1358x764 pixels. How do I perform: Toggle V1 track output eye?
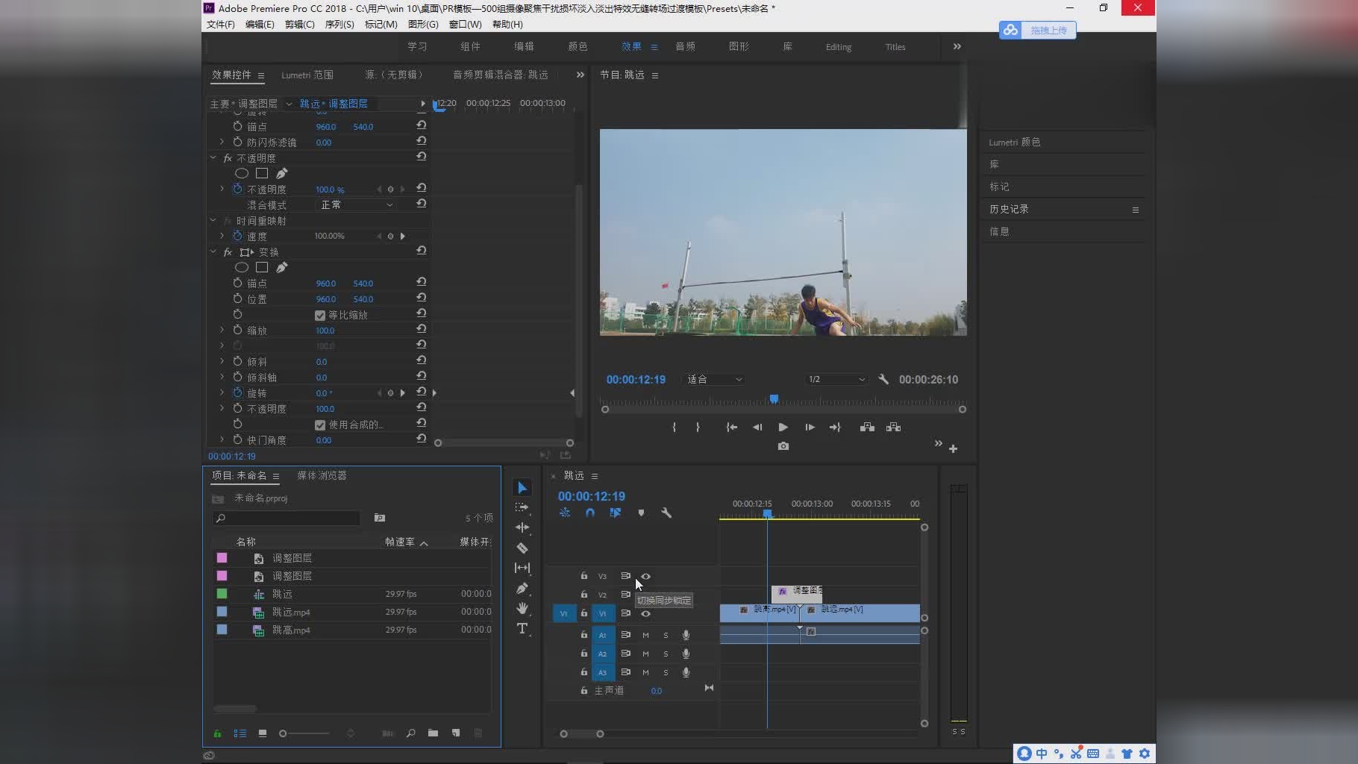[x=646, y=614]
